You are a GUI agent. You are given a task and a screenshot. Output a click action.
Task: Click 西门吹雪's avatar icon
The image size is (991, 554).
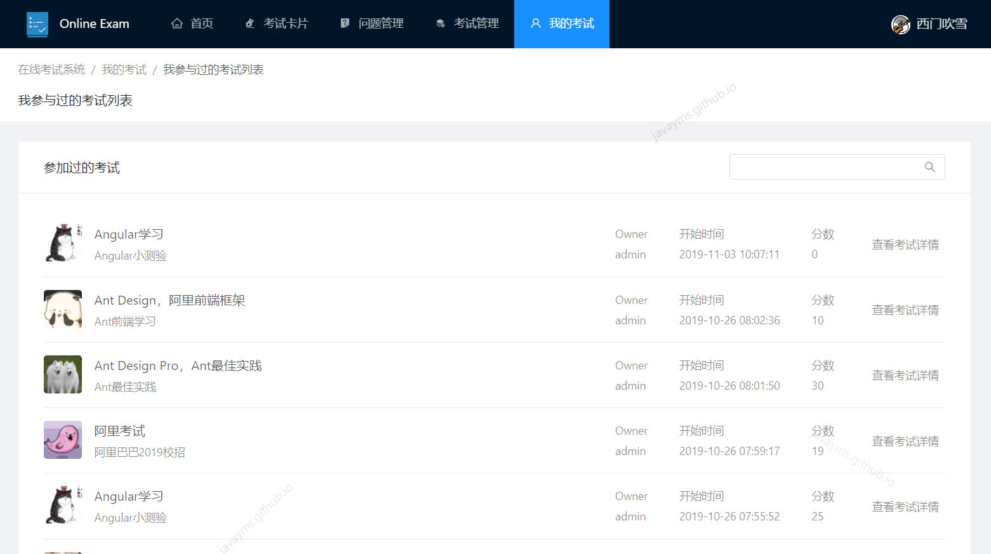[x=900, y=24]
